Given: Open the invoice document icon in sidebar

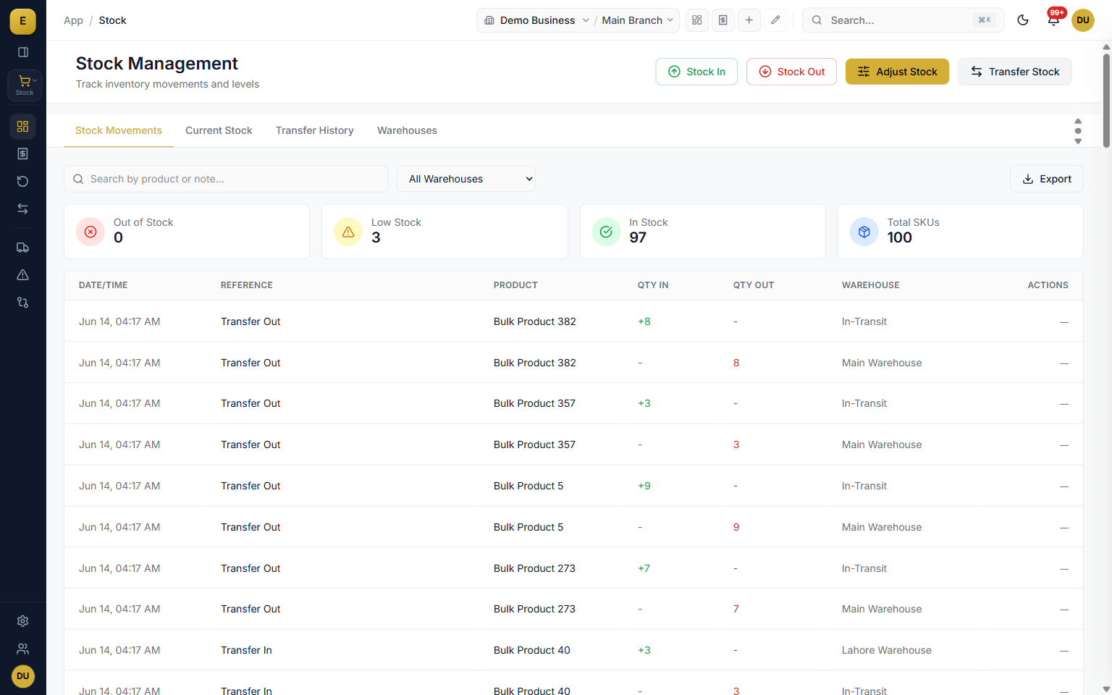Looking at the screenshot, I should pyautogui.click(x=23, y=153).
